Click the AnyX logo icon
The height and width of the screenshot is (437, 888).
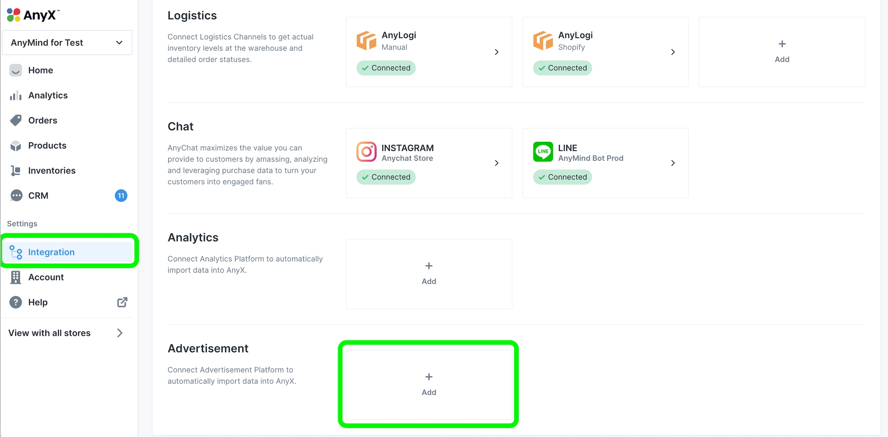[14, 15]
